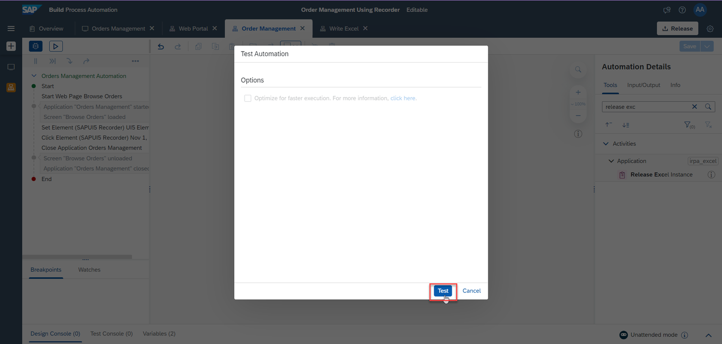This screenshot has width=722, height=344.
Task: Open the settings gear icon
Action: click(710, 29)
